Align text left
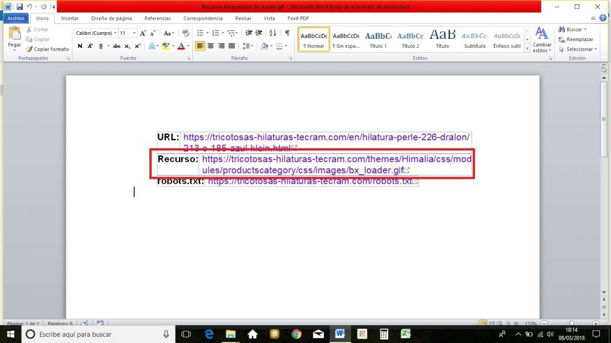 tap(200, 46)
